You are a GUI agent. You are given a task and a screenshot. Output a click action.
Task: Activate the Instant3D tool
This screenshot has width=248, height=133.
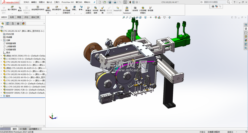pyautogui.click(x=117, y=9)
